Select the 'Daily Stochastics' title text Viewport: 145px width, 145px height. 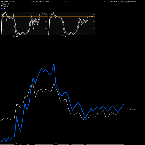tap(8, 2)
